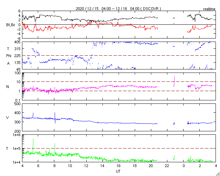Screen dimensions: 220x176
Task: Click the '225' tick on the Phi panel
Action: [18, 56]
